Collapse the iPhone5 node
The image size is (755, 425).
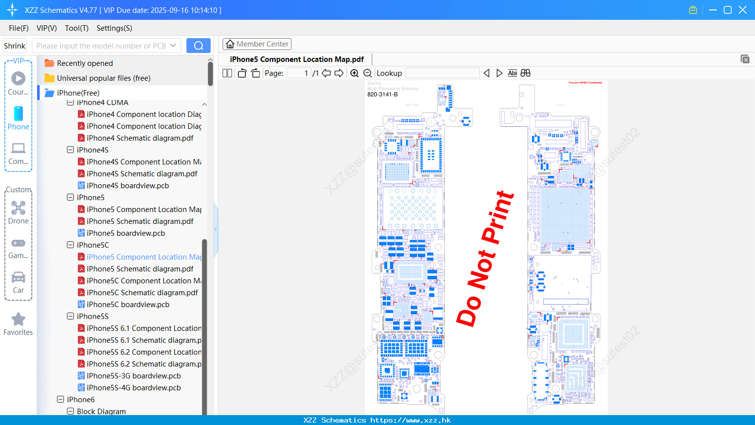pyautogui.click(x=70, y=197)
